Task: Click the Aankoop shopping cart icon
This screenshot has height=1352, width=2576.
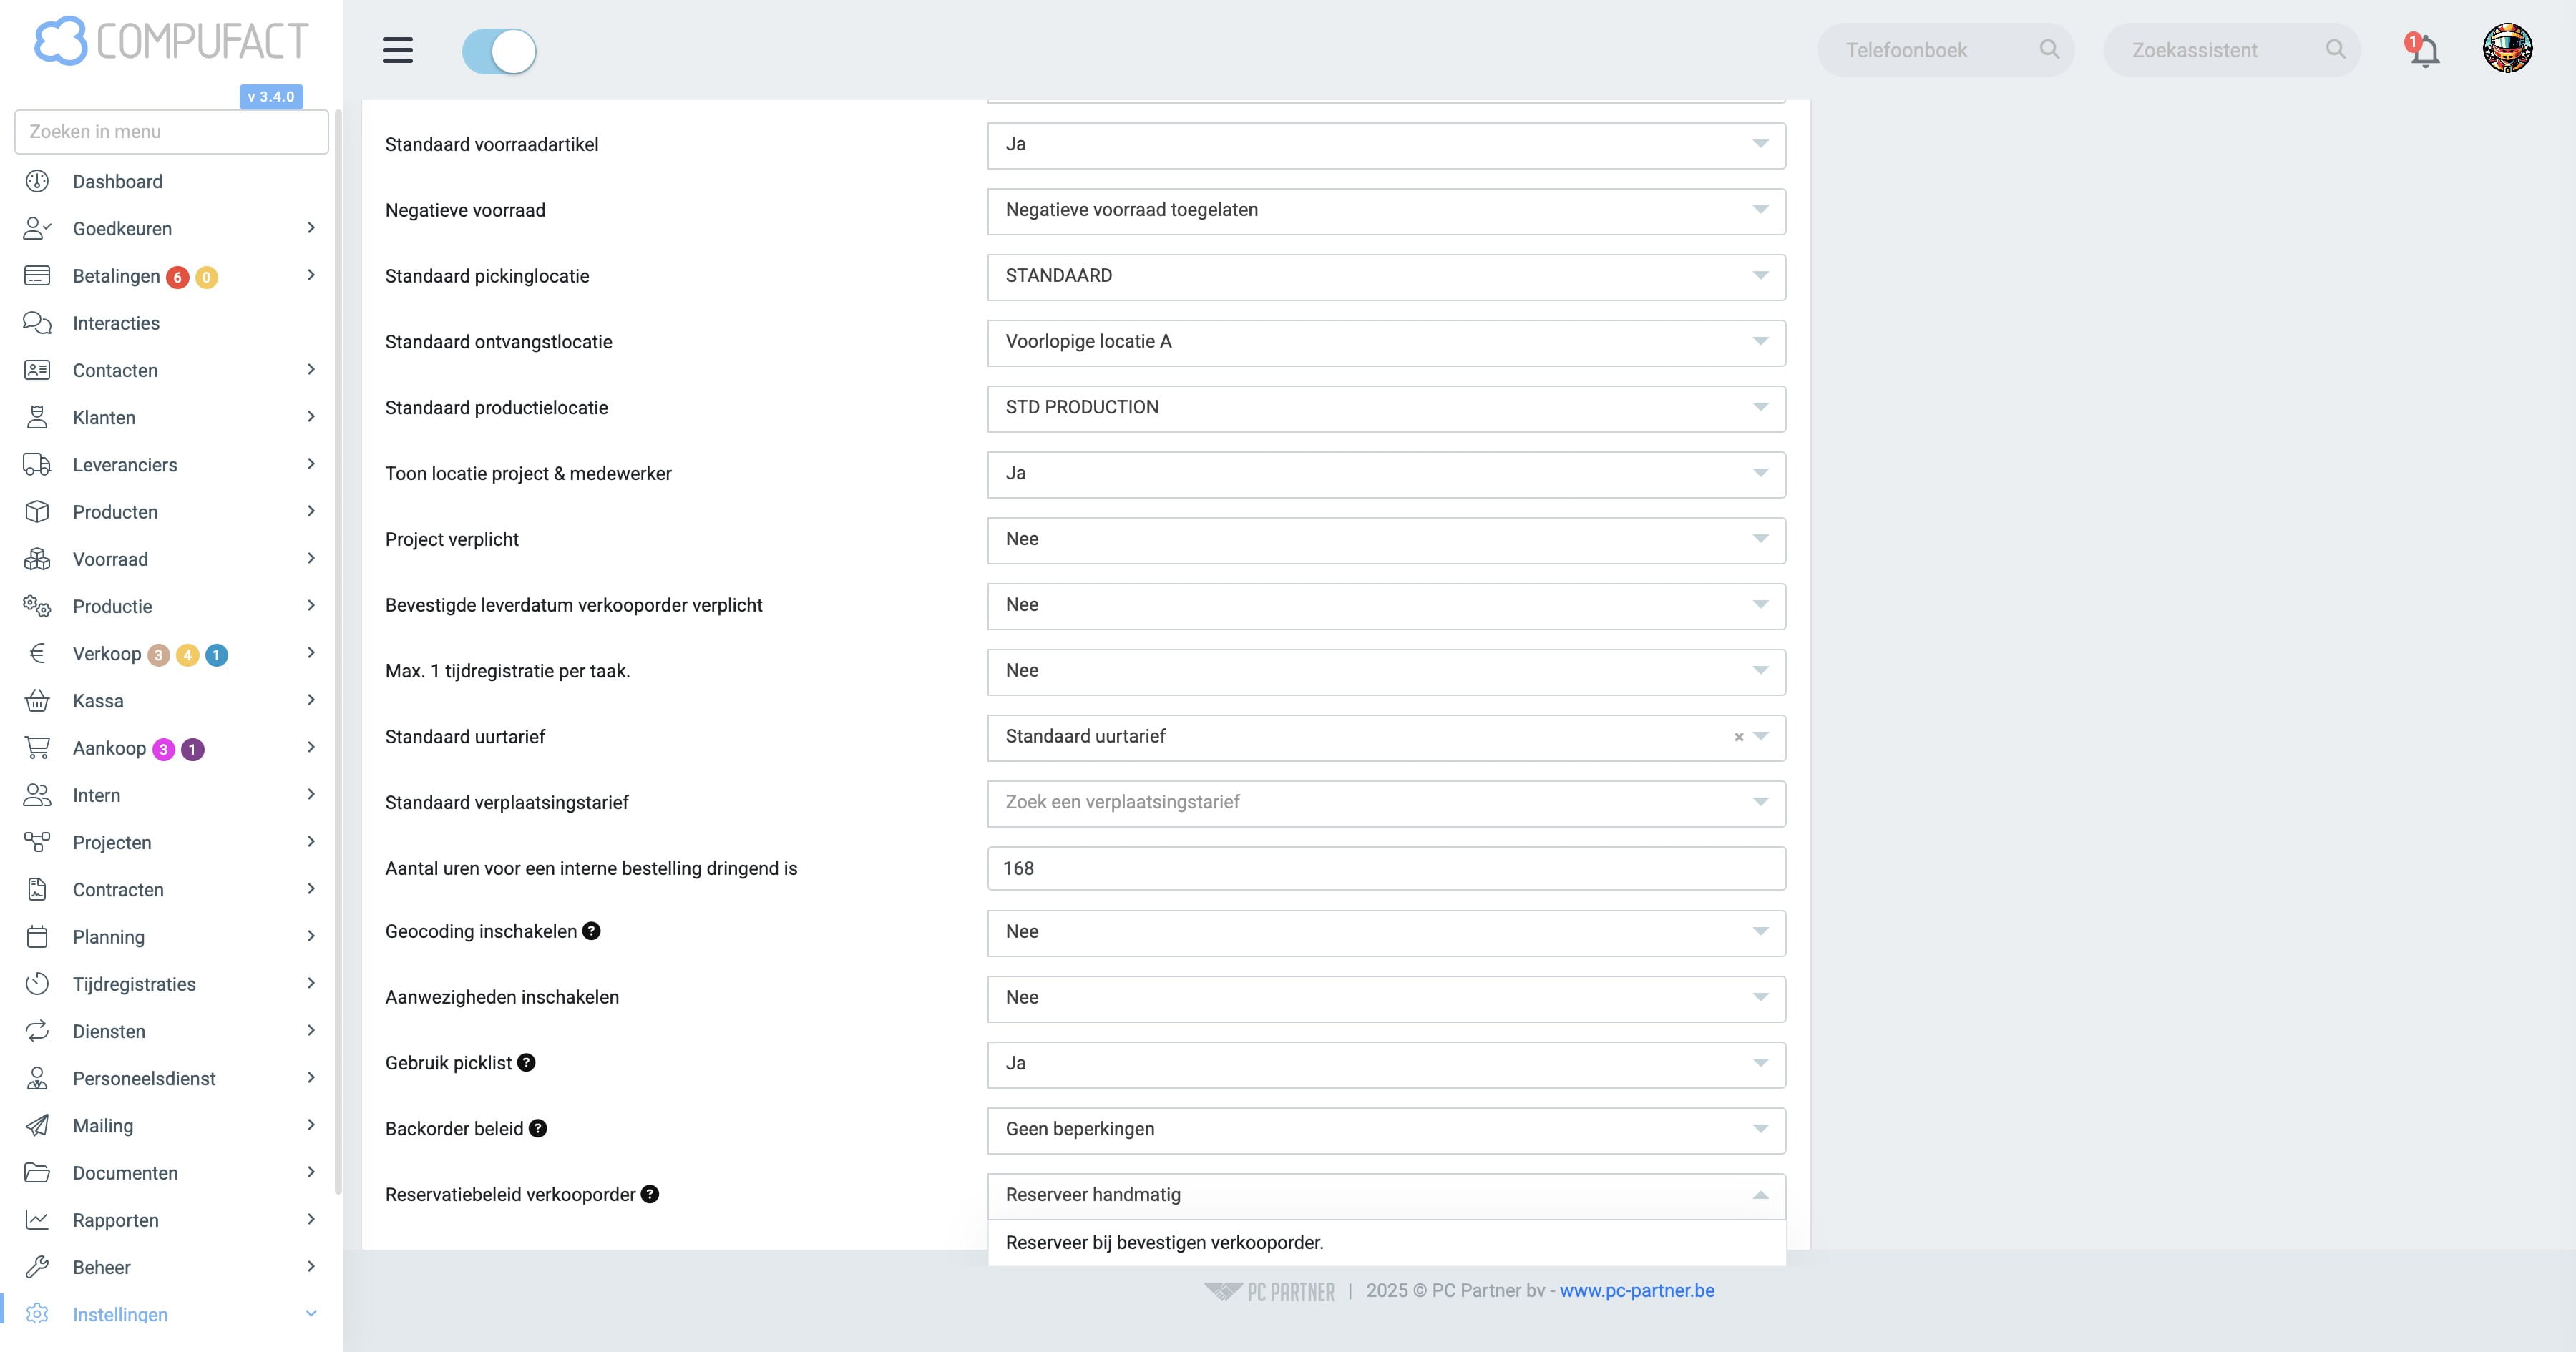Action: [37, 748]
